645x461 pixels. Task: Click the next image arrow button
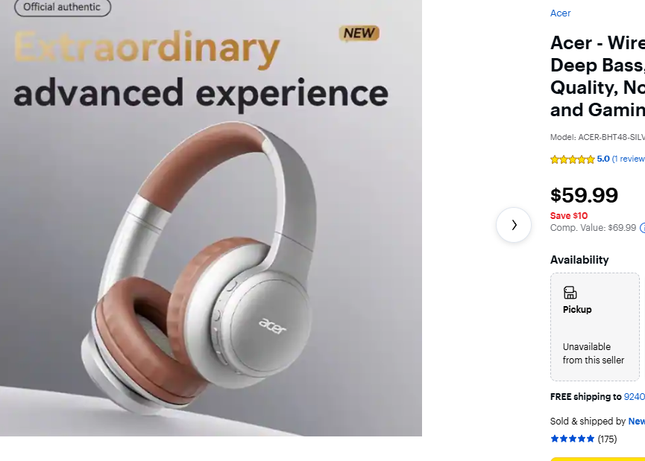click(513, 225)
